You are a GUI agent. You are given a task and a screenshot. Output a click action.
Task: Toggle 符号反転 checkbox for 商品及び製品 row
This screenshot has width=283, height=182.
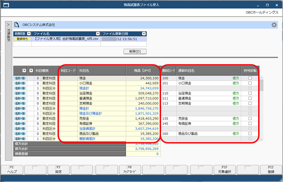(x=250, y=133)
